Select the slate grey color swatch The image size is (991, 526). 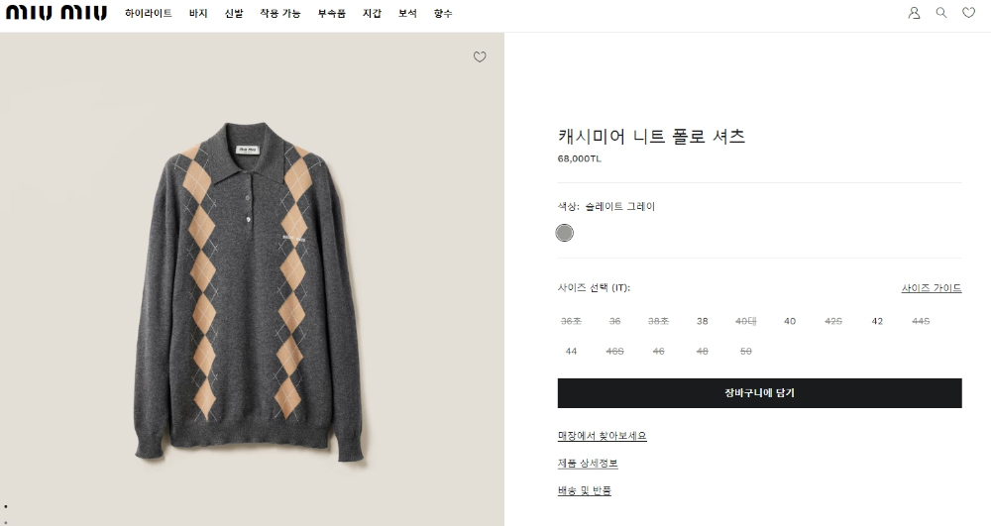click(565, 233)
